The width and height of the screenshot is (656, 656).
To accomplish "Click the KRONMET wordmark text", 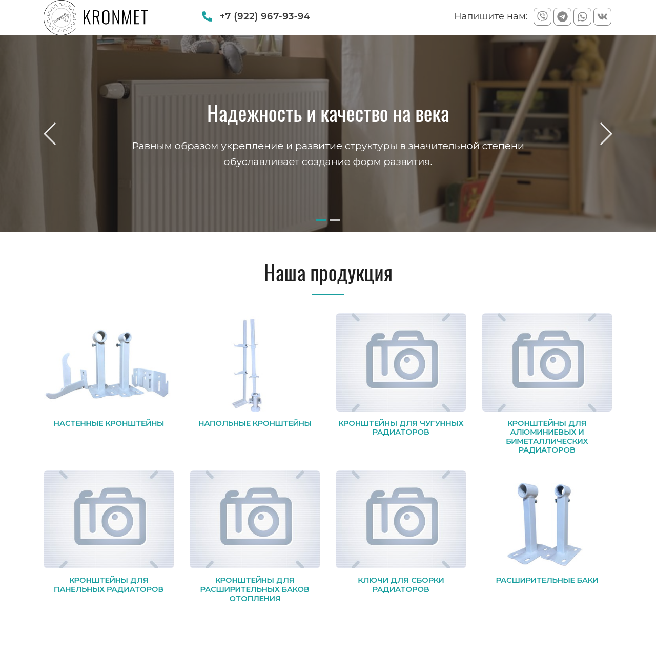I will pyautogui.click(x=116, y=17).
